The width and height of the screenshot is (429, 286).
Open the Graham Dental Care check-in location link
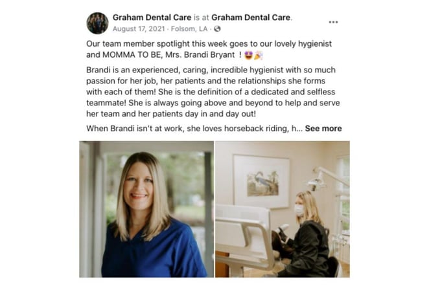tap(251, 17)
